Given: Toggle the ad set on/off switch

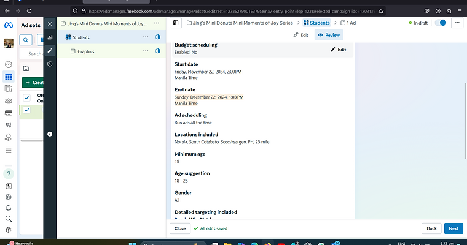Looking at the screenshot, I should pyautogui.click(x=441, y=23).
